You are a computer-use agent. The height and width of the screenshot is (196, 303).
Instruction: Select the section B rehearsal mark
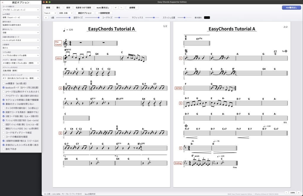point(60,133)
